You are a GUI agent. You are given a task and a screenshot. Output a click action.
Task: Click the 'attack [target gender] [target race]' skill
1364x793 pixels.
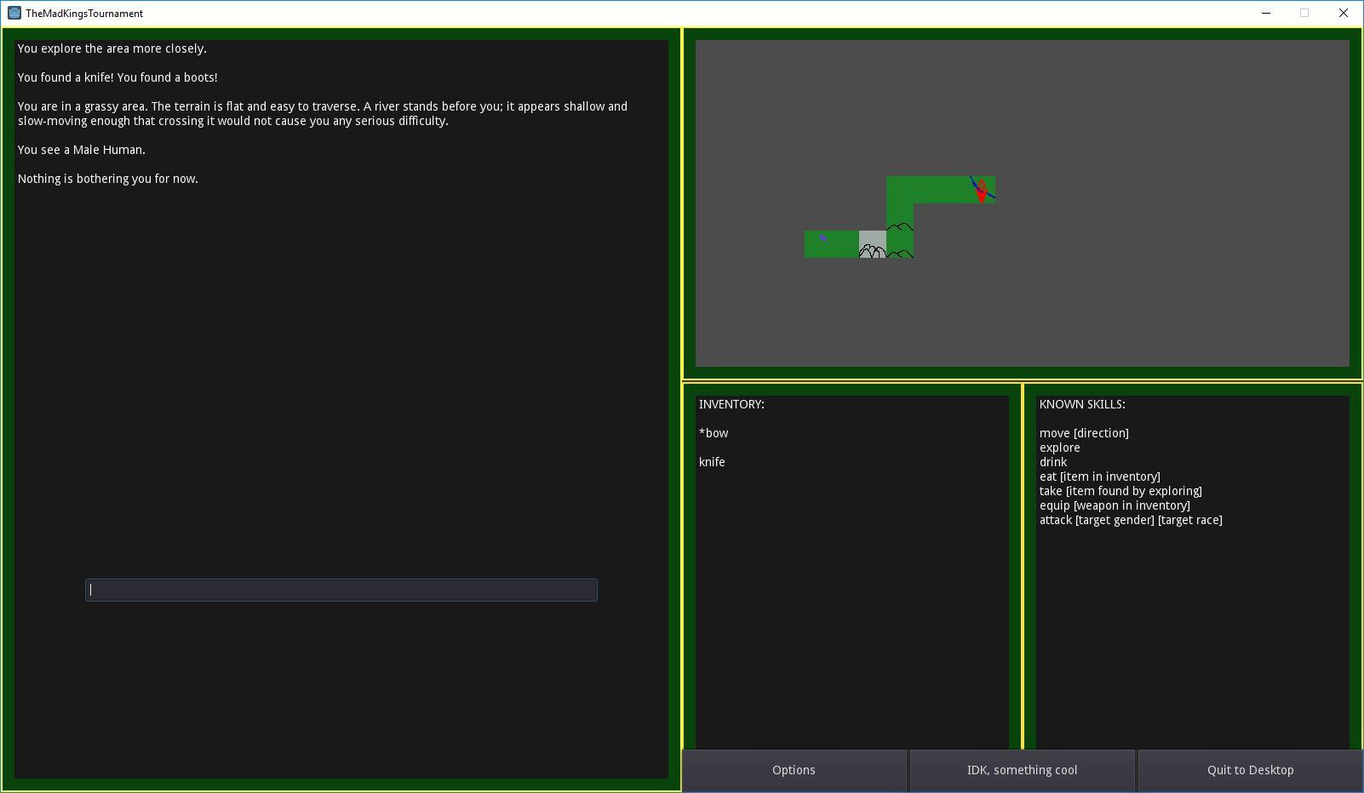click(1131, 520)
